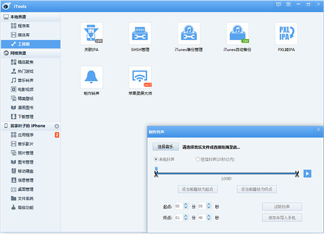The image size is (324, 234).
Task: Open 应用程序 under iPhone device
Action: click(31, 135)
